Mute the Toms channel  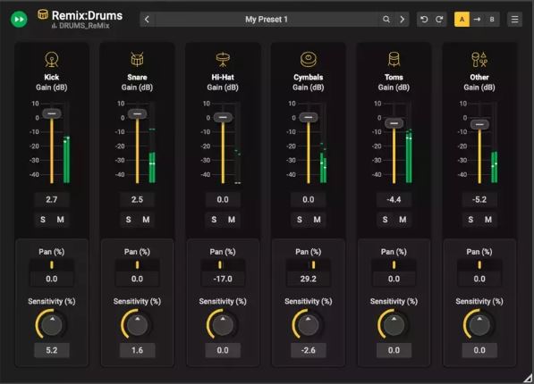tap(403, 220)
